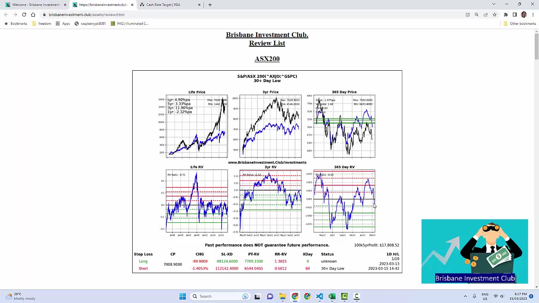
Task: Expand the Chrome tab search dropdown
Action: tap(494, 5)
